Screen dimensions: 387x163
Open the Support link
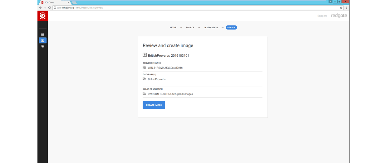(322, 16)
